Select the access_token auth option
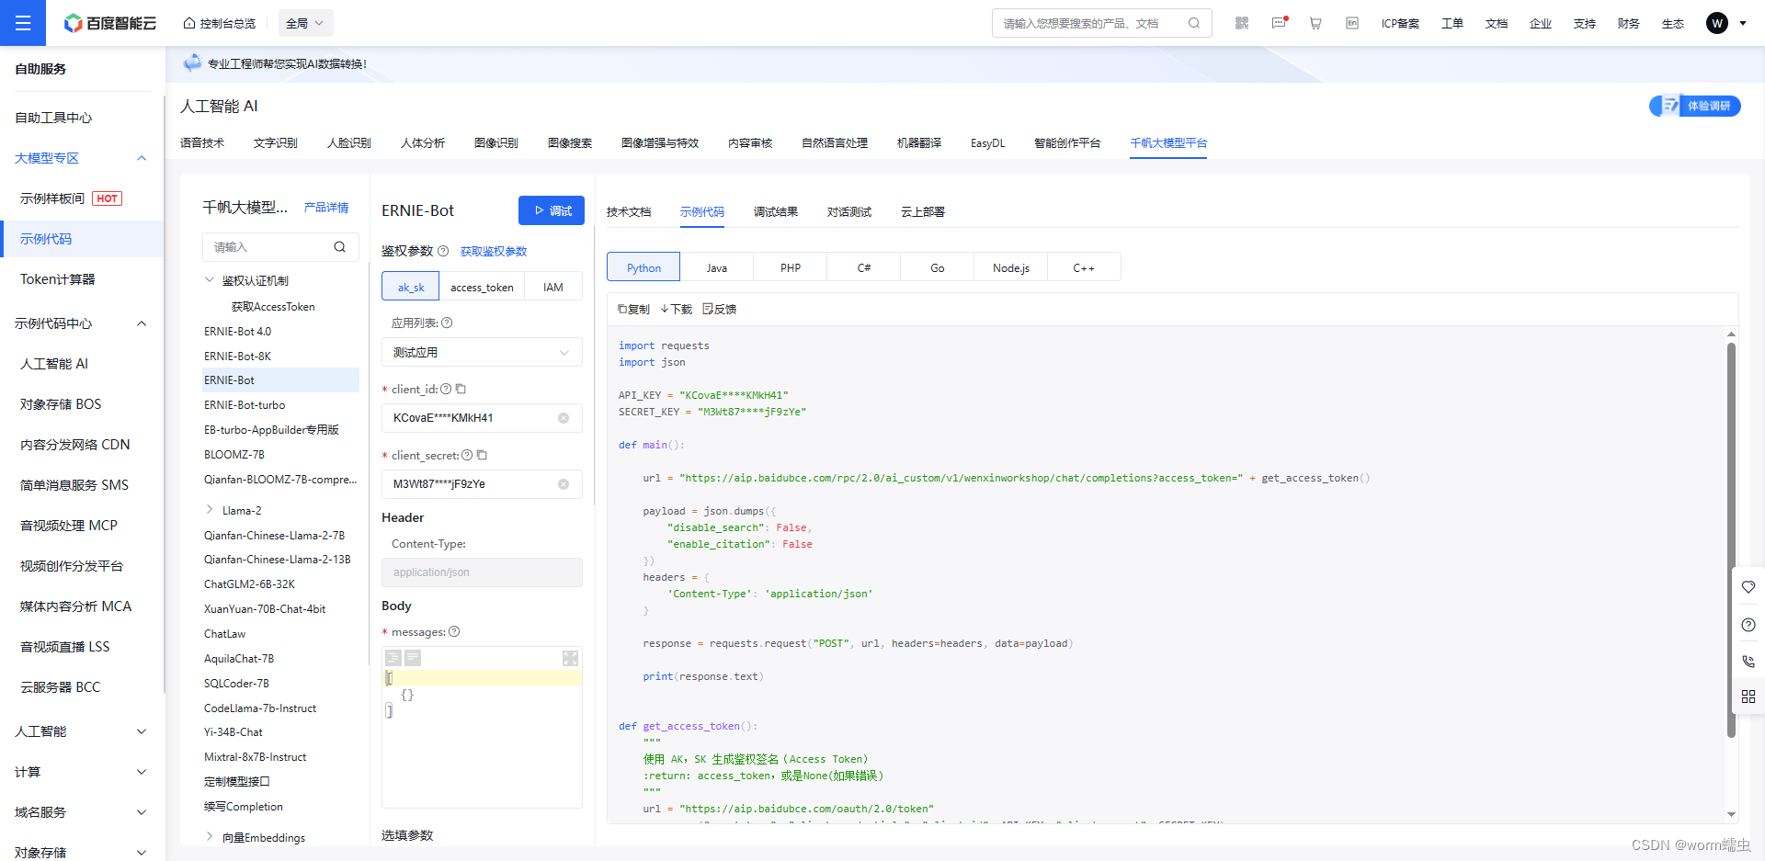The height and width of the screenshot is (861, 1765). 482,287
